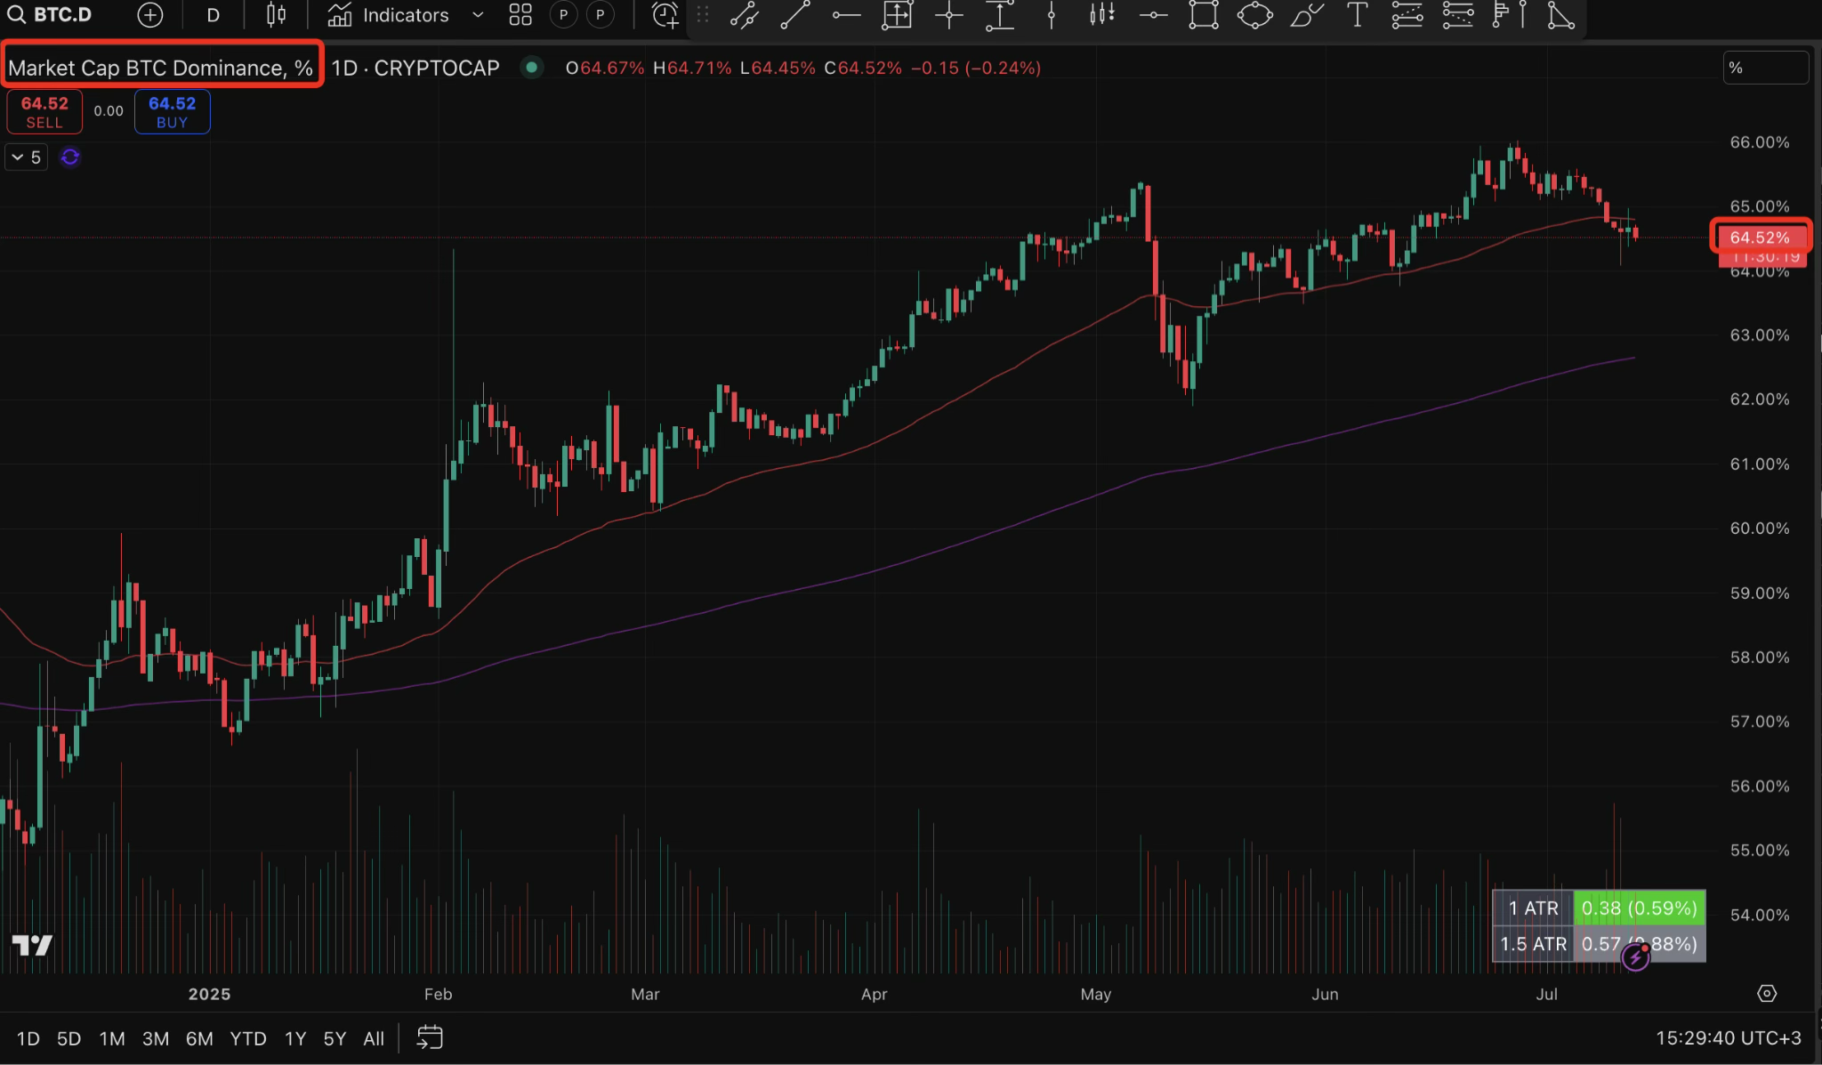
Task: Switch the date range to 3M
Action: pyautogui.click(x=155, y=1038)
